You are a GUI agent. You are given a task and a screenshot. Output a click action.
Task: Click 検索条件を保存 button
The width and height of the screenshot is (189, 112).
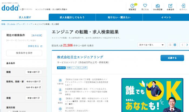pos(24,53)
